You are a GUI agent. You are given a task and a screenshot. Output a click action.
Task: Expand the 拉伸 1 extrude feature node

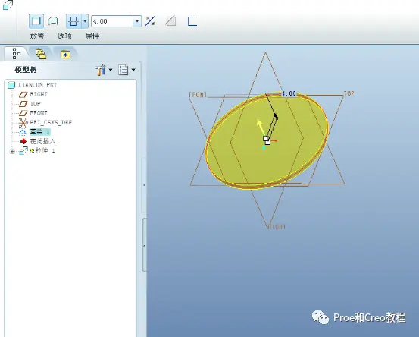(12, 152)
